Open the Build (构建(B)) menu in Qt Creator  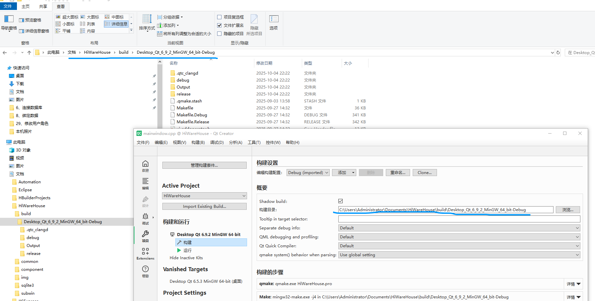click(198, 142)
